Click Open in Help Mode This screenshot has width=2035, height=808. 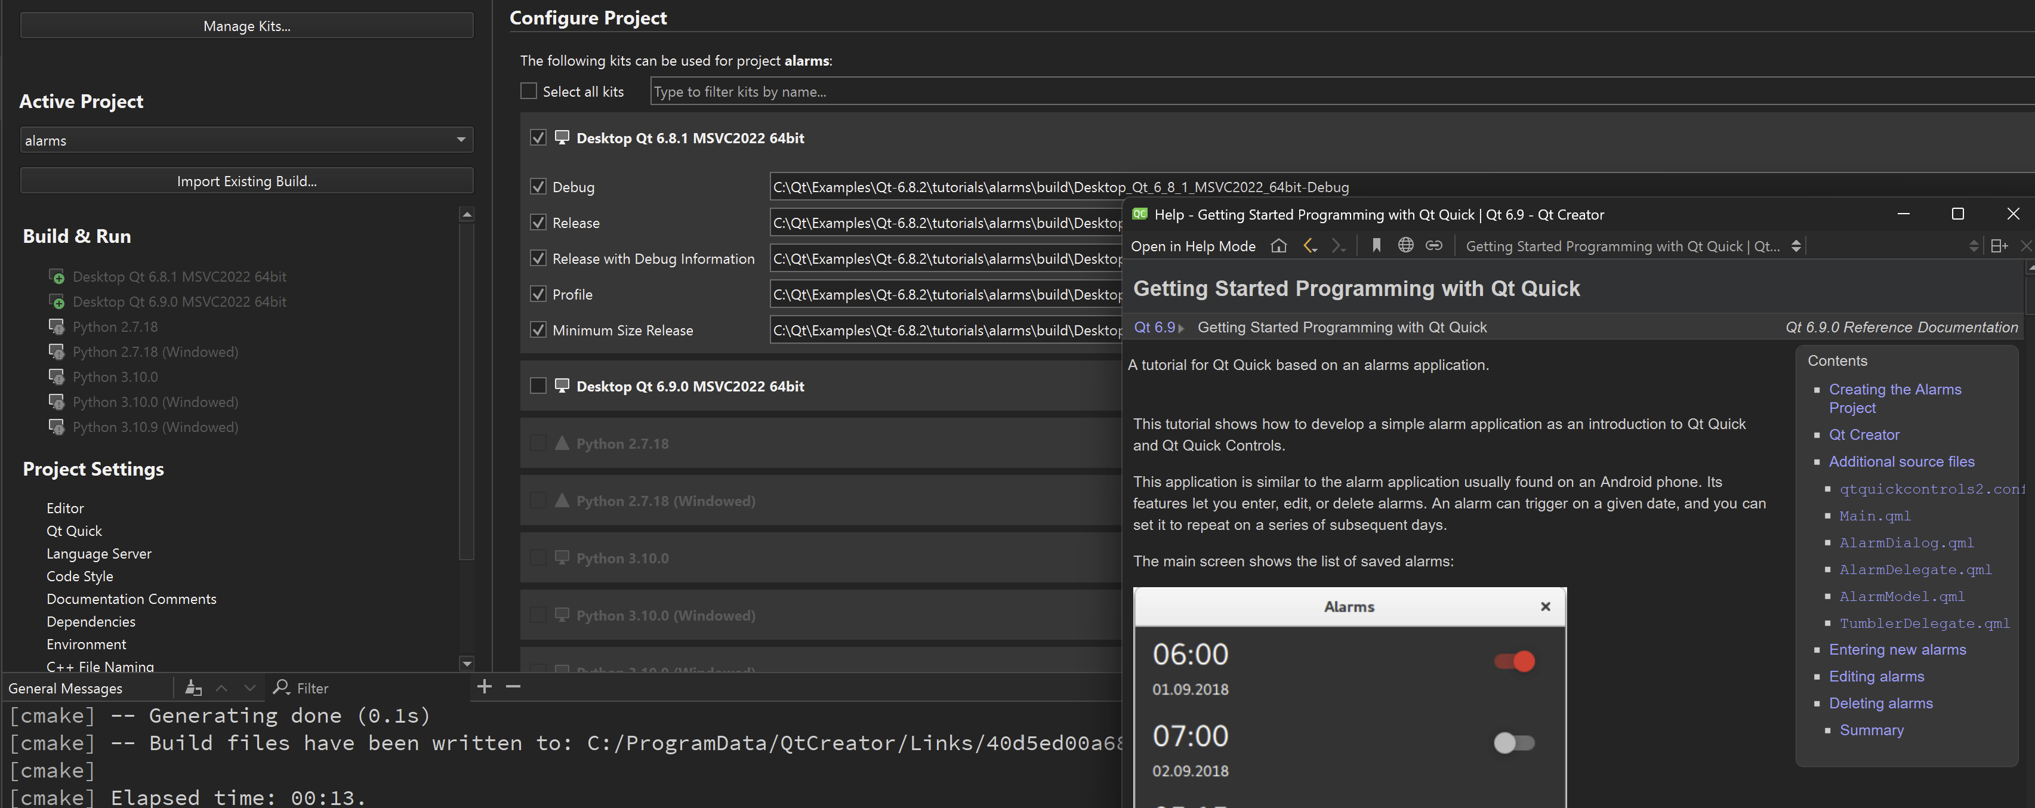pos(1193,246)
